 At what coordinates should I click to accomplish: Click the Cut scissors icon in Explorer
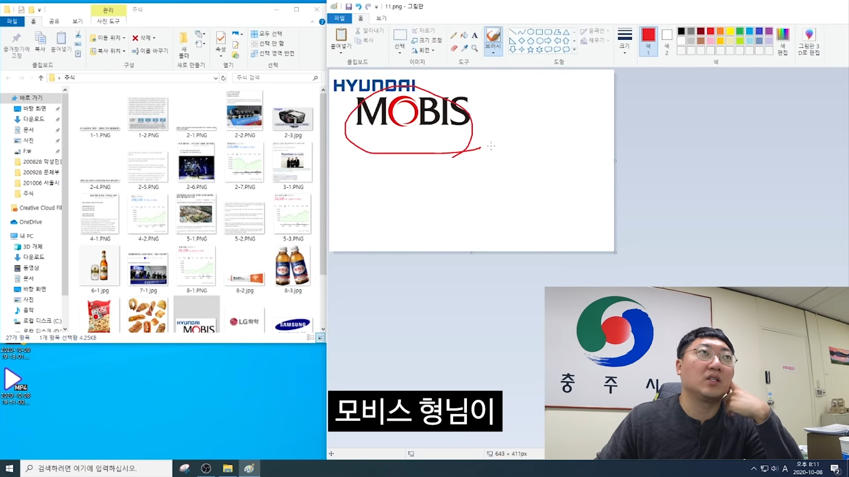[x=78, y=34]
